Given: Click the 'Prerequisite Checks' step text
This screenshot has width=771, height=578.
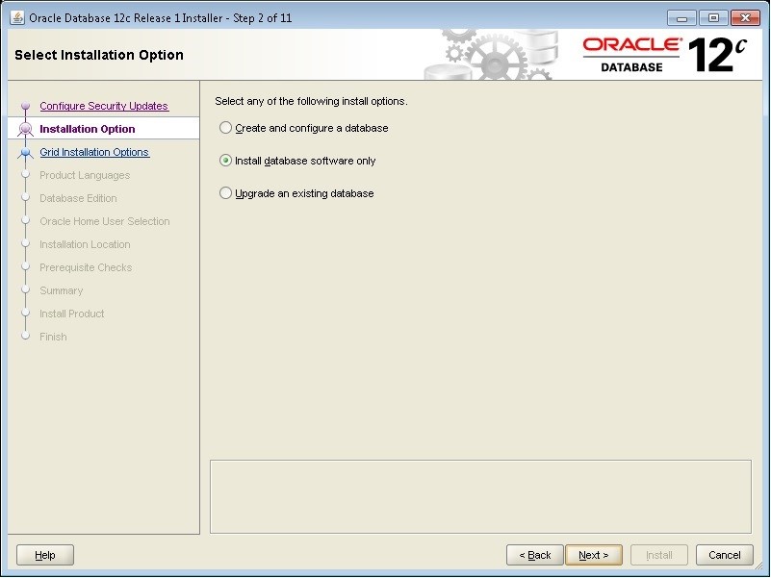Looking at the screenshot, I should [x=86, y=267].
